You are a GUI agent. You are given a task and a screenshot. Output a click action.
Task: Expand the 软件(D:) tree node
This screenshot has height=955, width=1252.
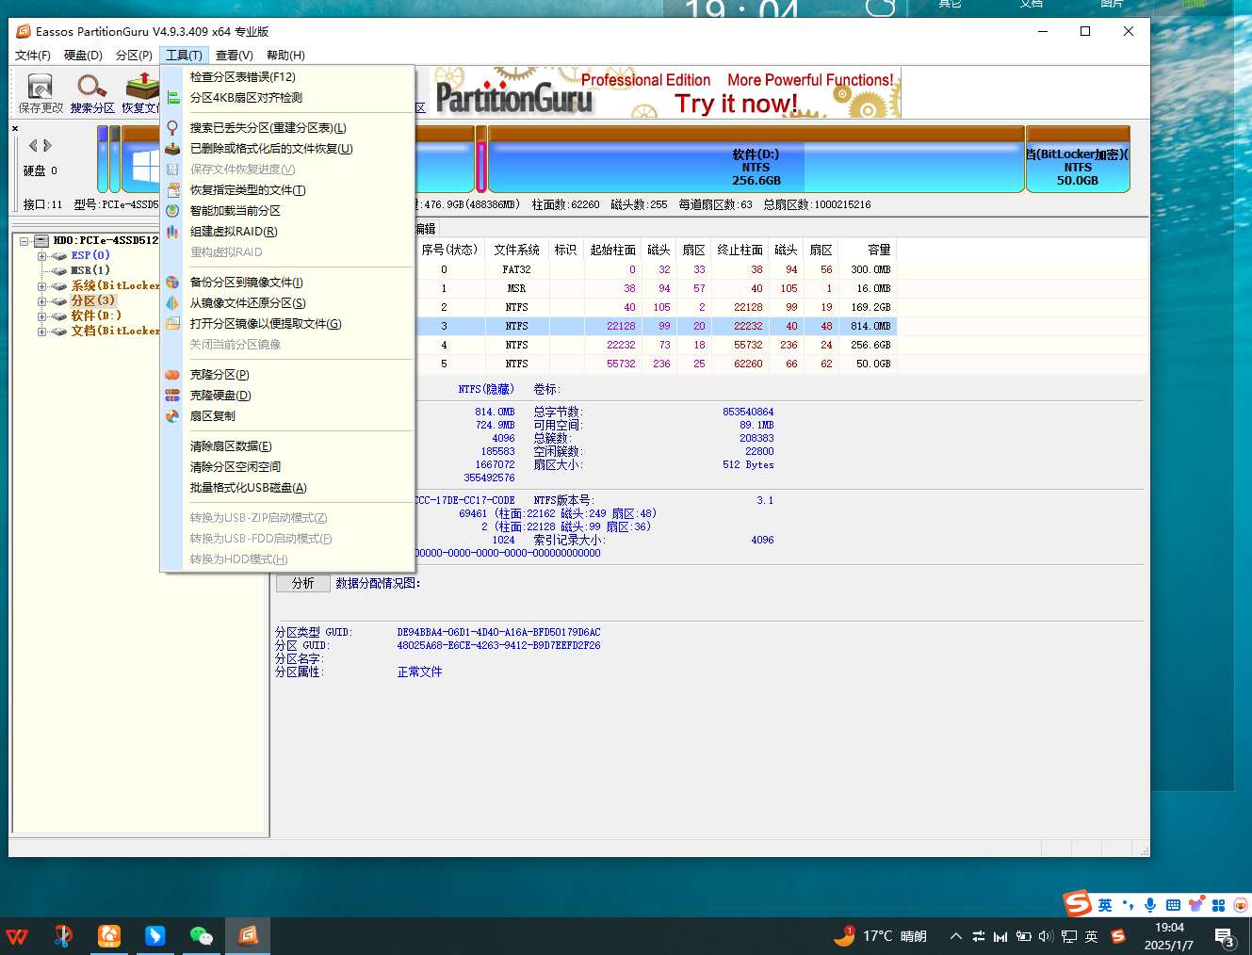[41, 316]
